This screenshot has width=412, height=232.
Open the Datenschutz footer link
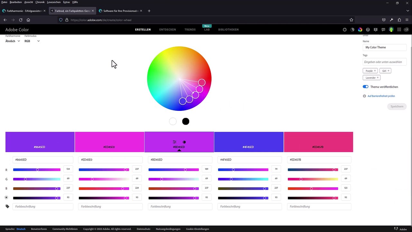tap(144, 229)
